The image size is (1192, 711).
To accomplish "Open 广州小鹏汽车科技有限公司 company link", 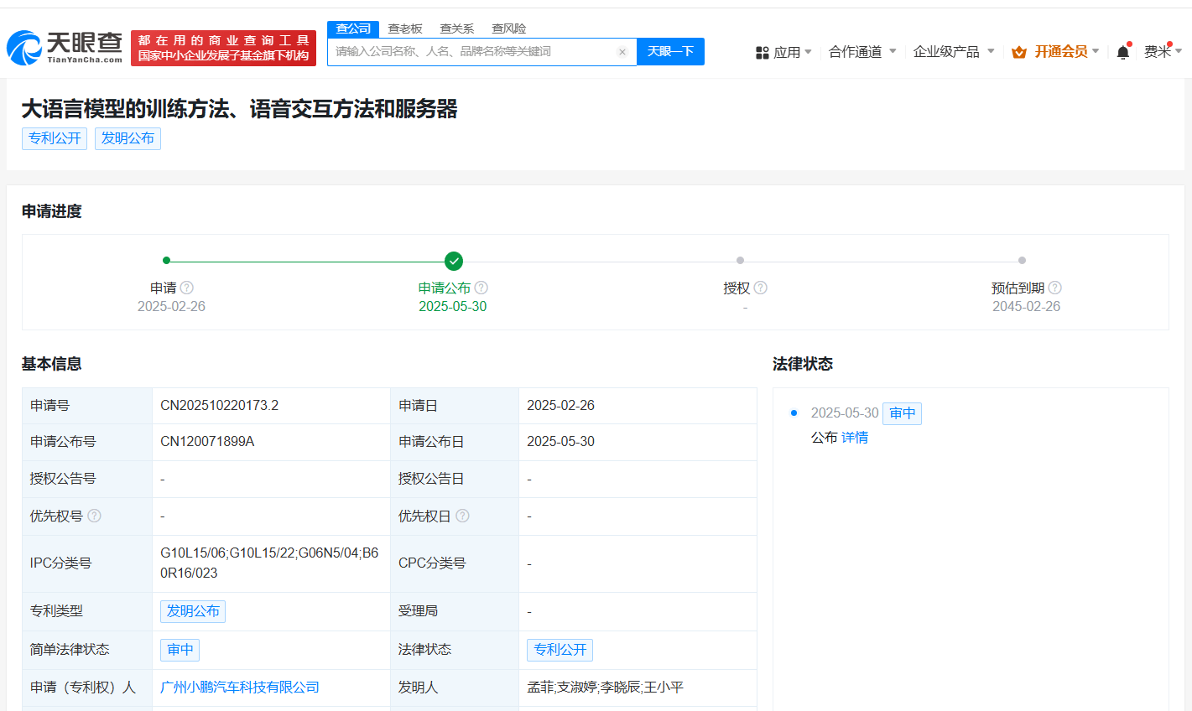I will tap(240, 687).
